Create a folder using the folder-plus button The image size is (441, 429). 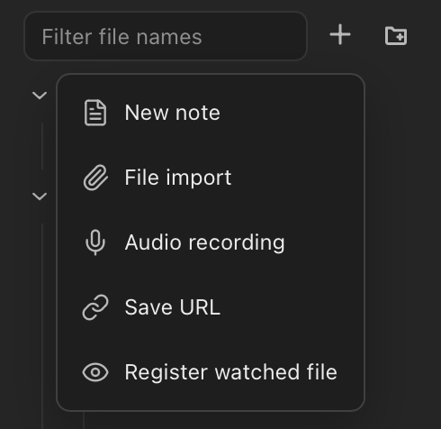pyautogui.click(x=396, y=36)
